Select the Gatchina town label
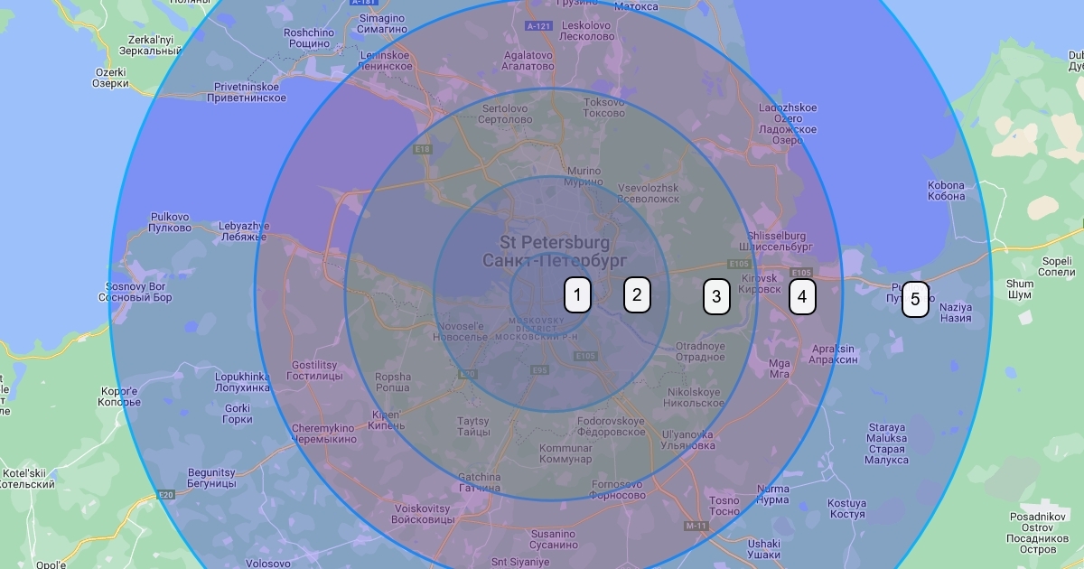This screenshot has height=569, width=1084. [x=479, y=482]
